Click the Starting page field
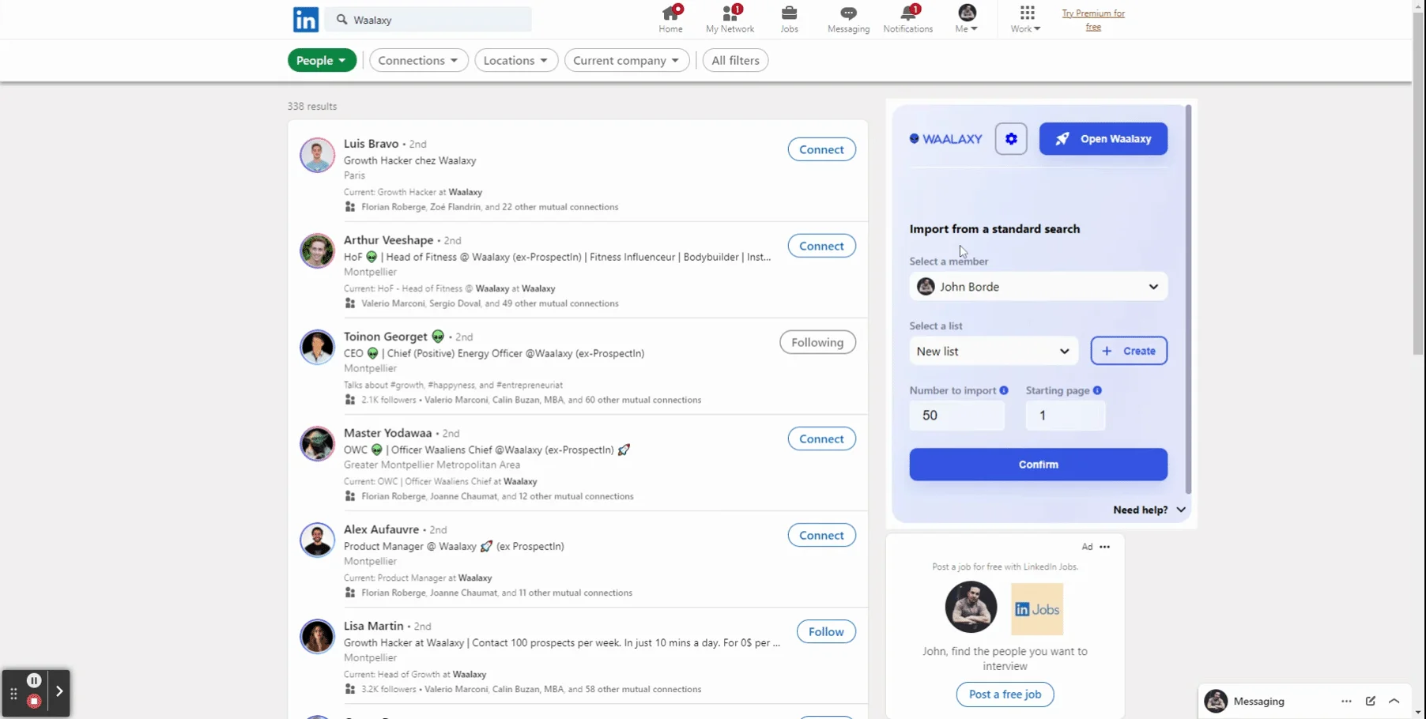 [1066, 415]
